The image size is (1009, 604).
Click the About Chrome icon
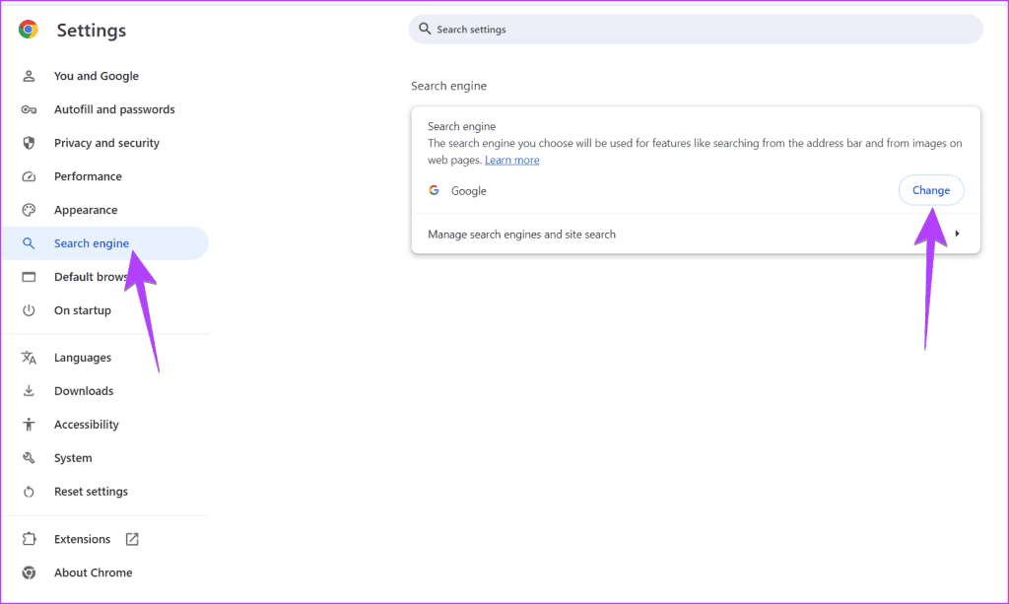click(29, 572)
